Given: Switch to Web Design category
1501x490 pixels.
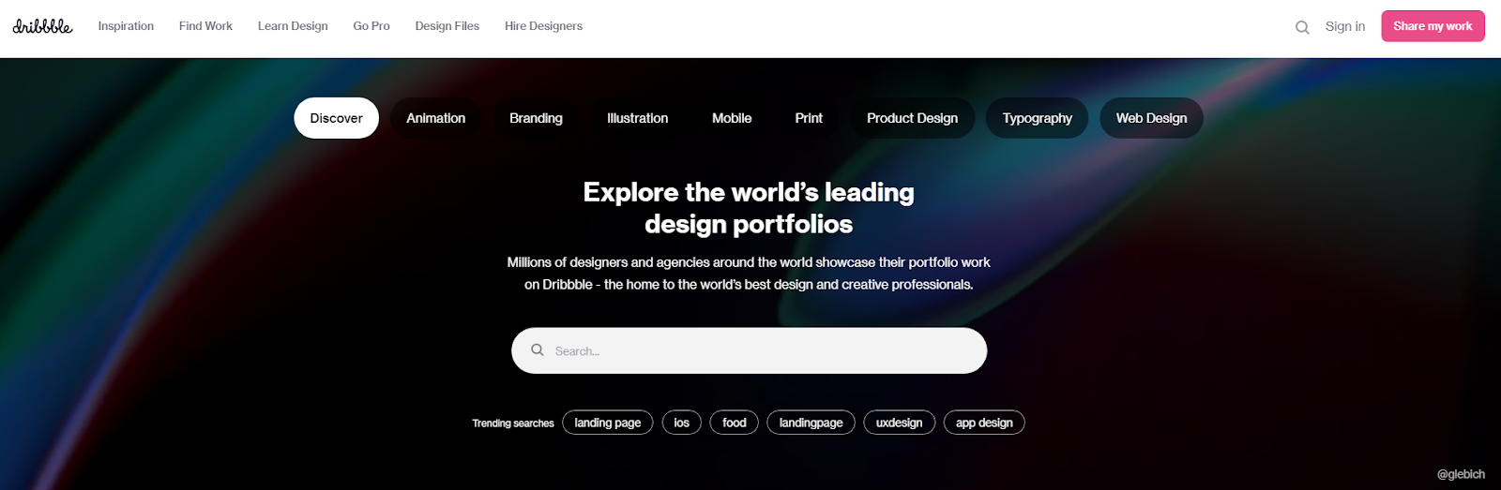Looking at the screenshot, I should click(1151, 118).
